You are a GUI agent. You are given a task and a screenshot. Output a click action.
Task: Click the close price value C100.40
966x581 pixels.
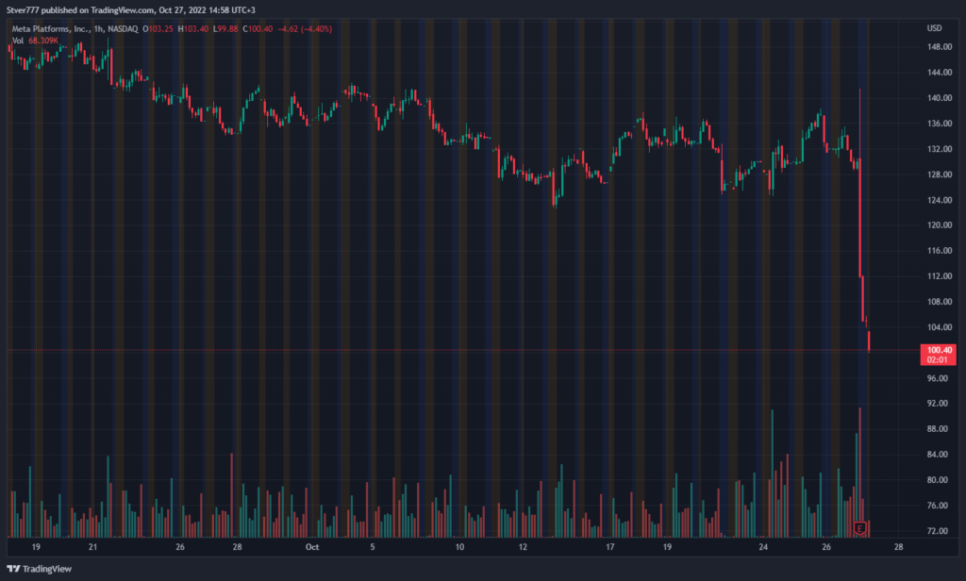tap(260, 29)
